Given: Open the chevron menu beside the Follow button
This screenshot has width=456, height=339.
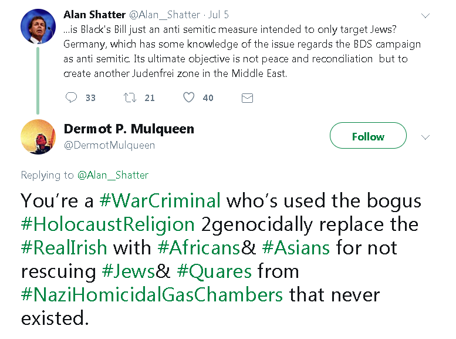Looking at the screenshot, I should (426, 136).
